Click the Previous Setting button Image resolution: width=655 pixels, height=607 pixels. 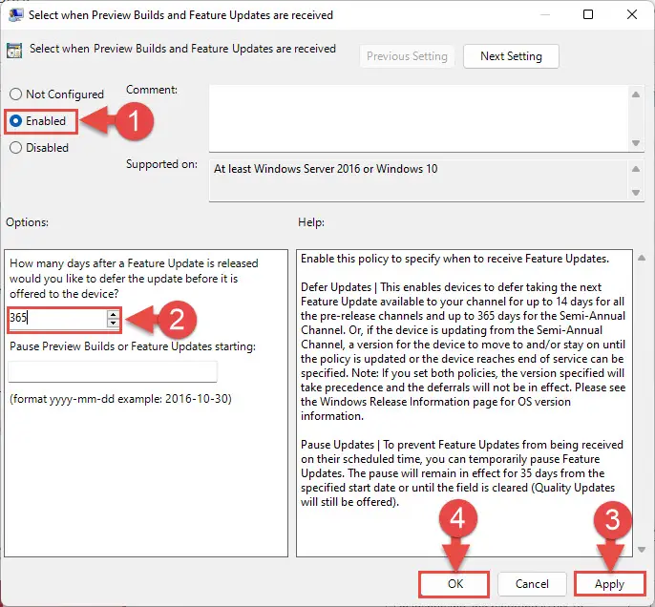tap(407, 56)
